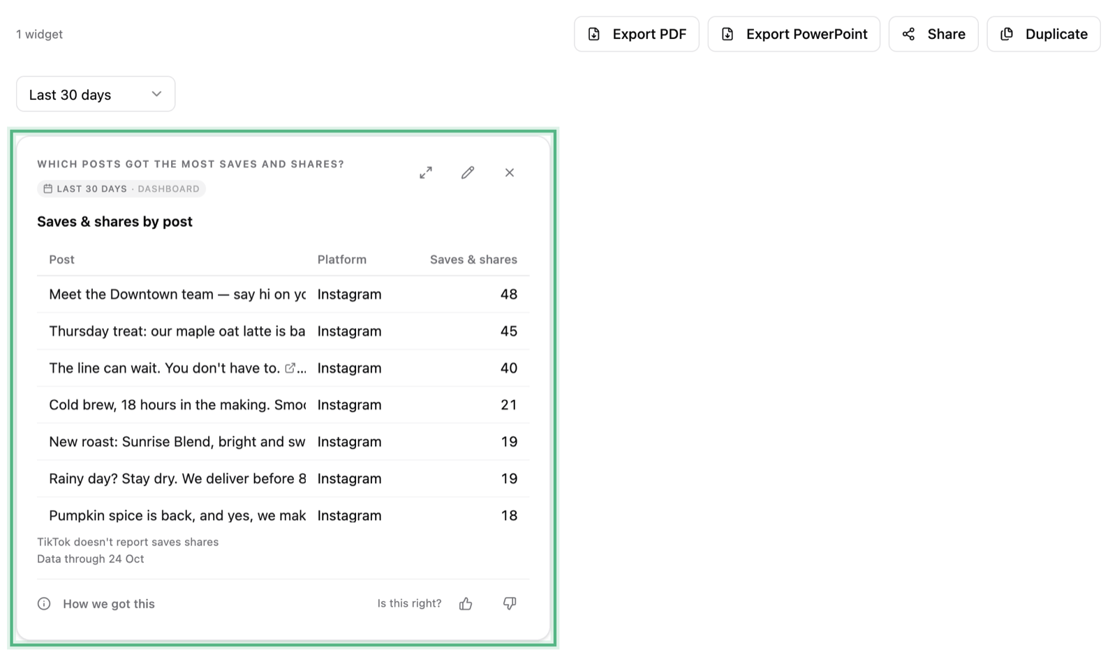Image resolution: width=1117 pixels, height=657 pixels.
Task: Sort by the Post column header
Action: point(61,260)
